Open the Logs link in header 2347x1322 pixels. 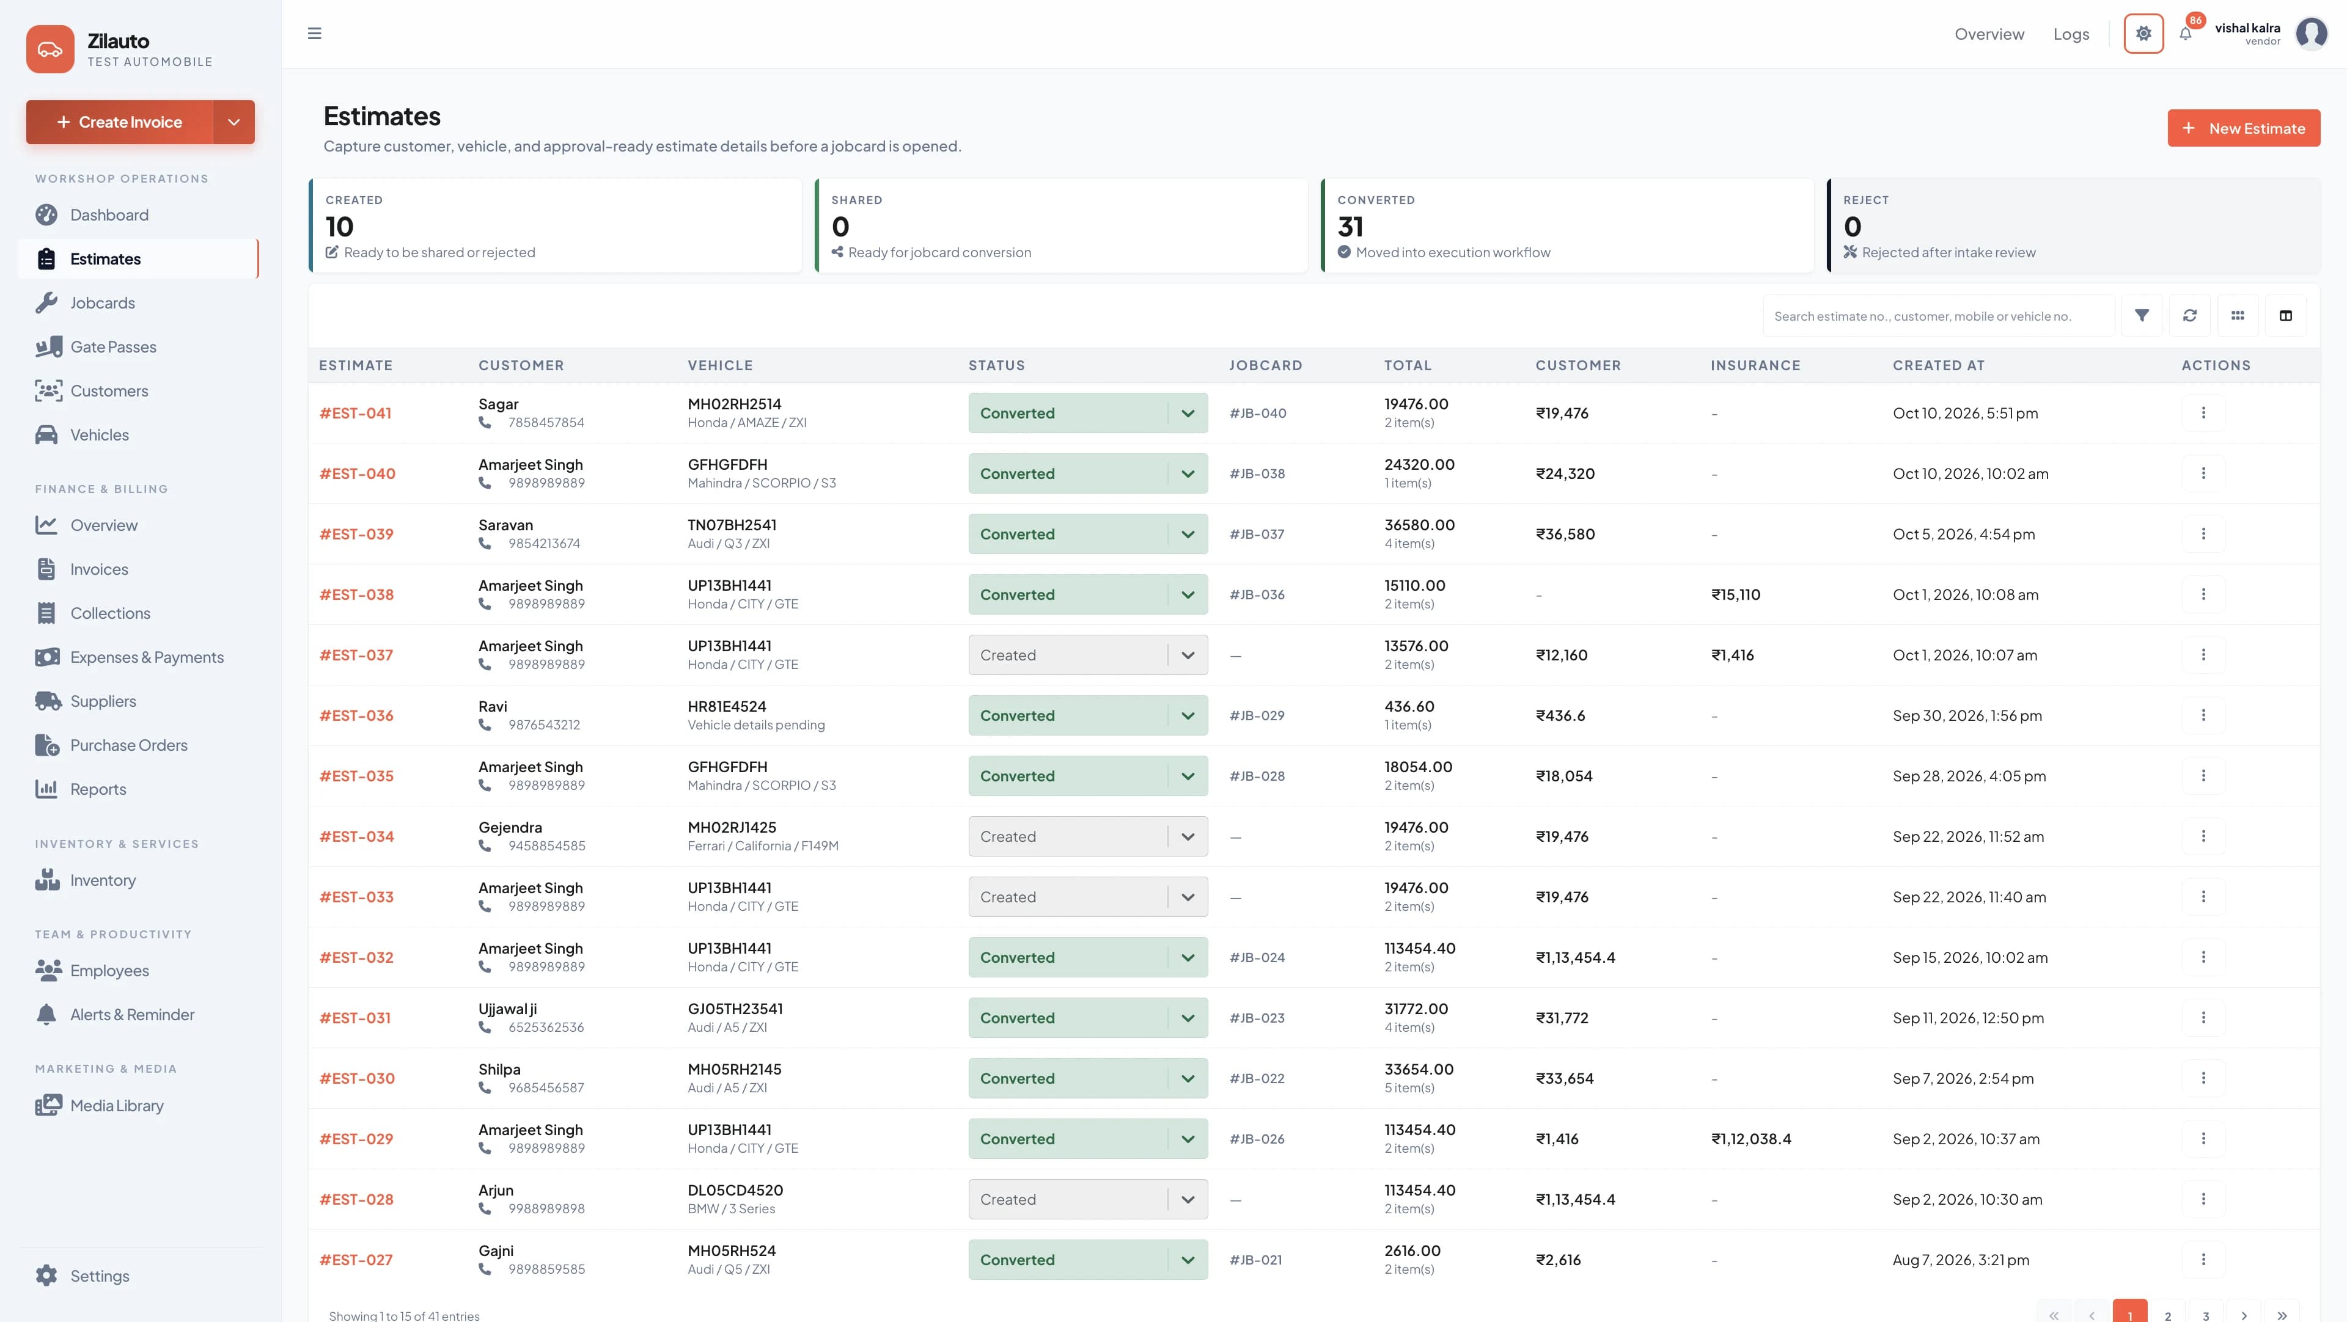coord(2071,34)
